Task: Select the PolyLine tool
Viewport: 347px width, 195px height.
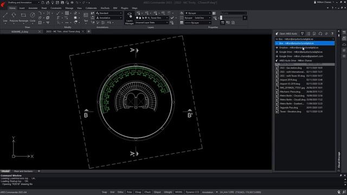Action: [14, 17]
